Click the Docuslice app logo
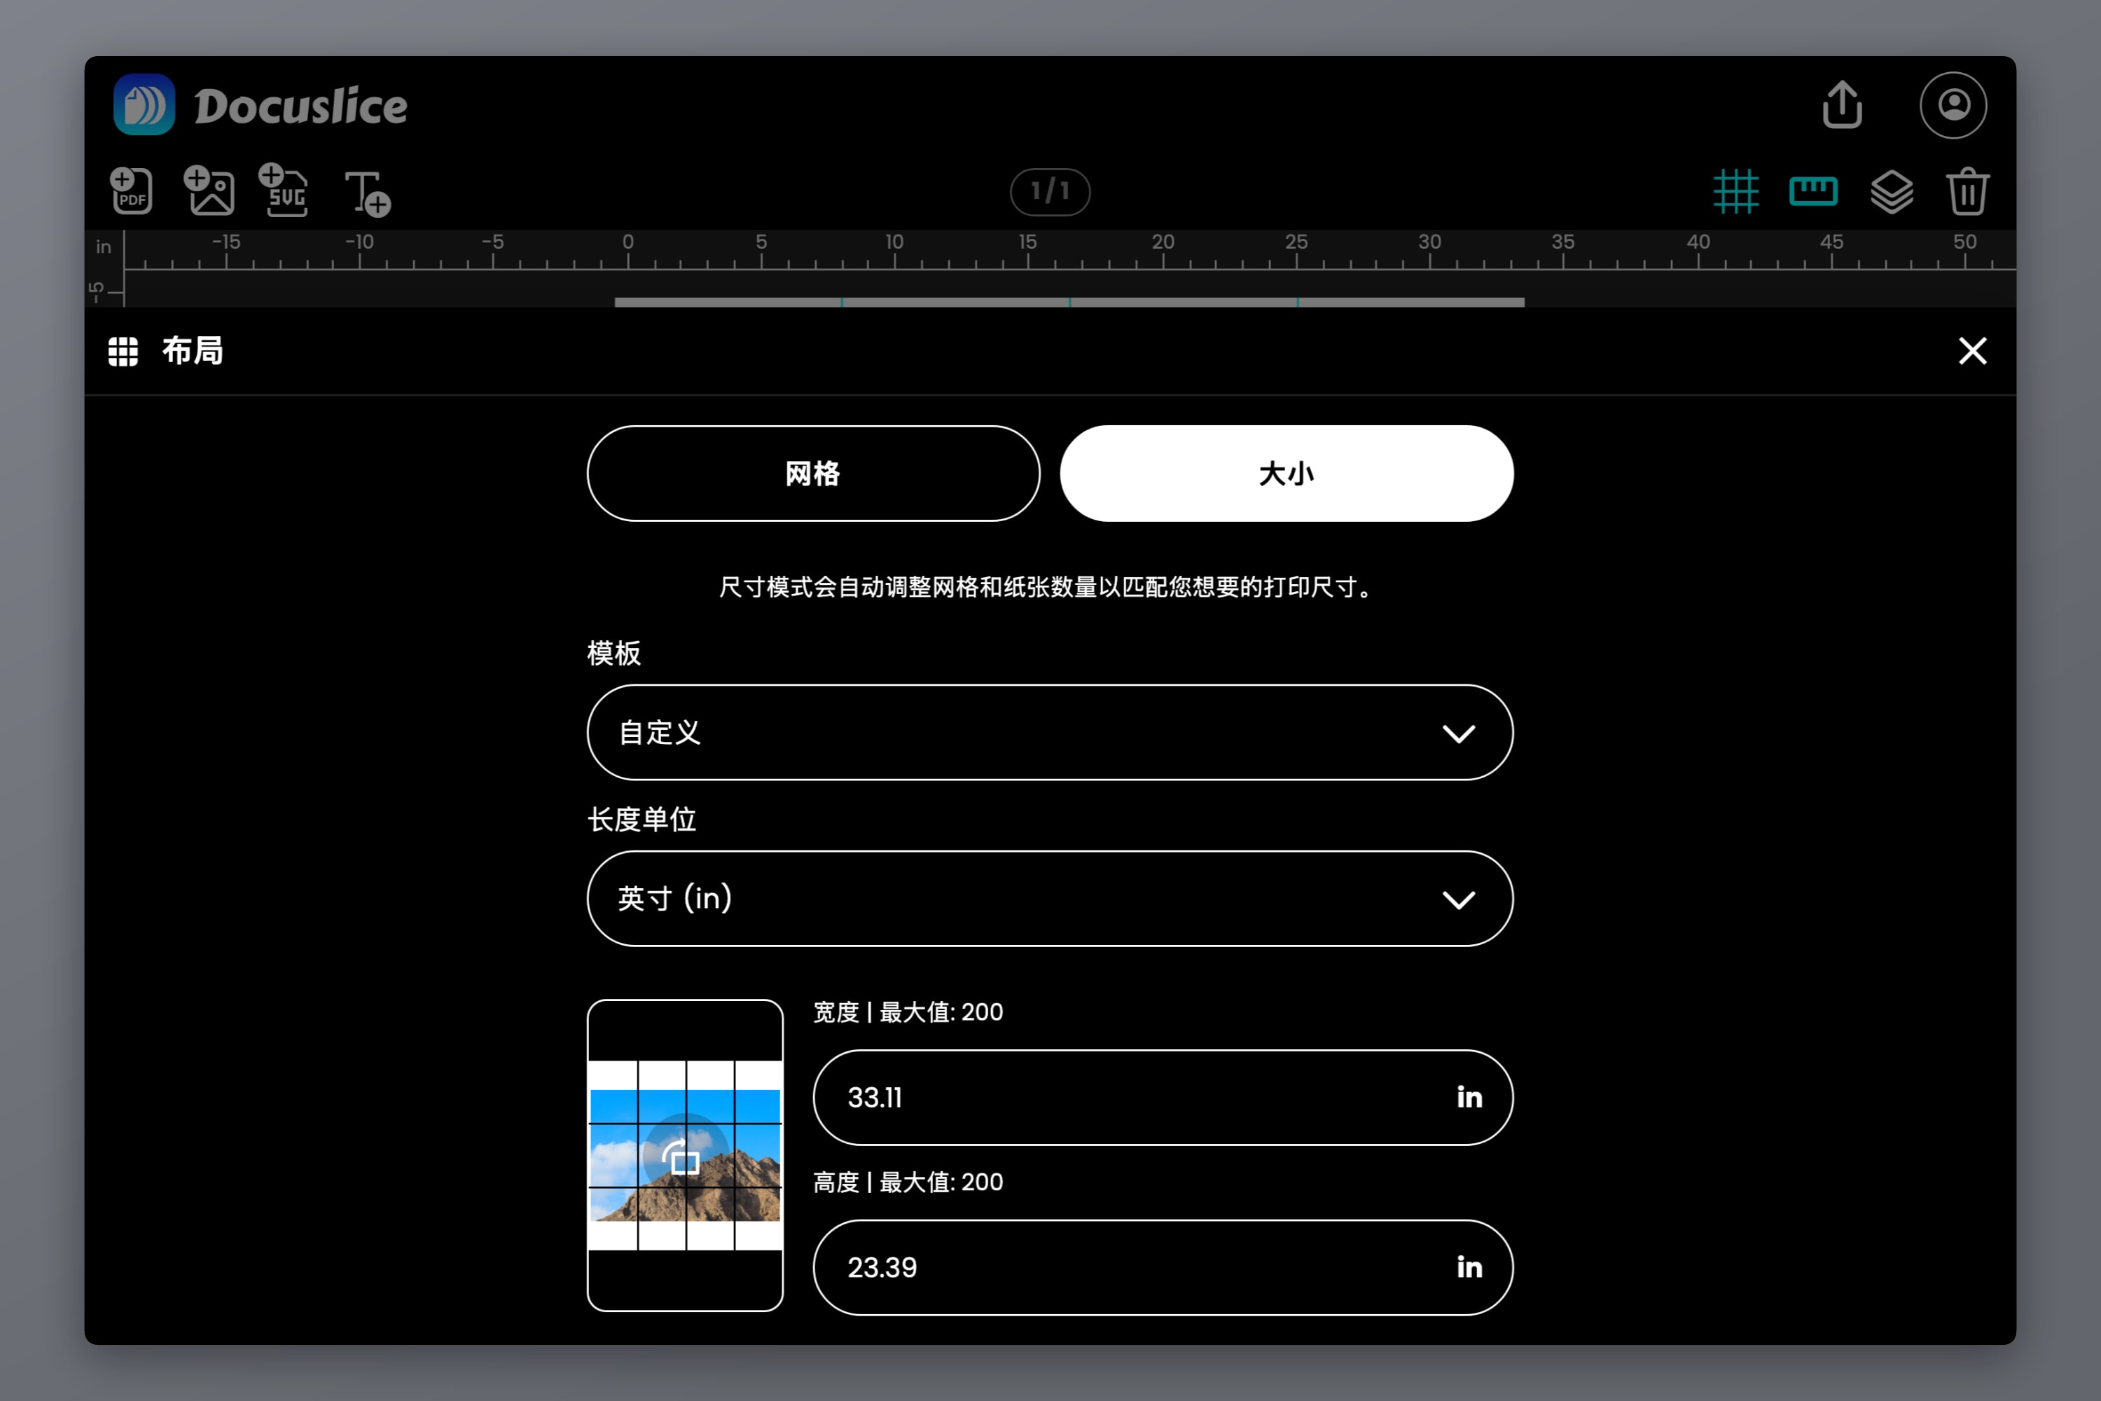Screen dimensions: 2101x1401 click(x=144, y=106)
